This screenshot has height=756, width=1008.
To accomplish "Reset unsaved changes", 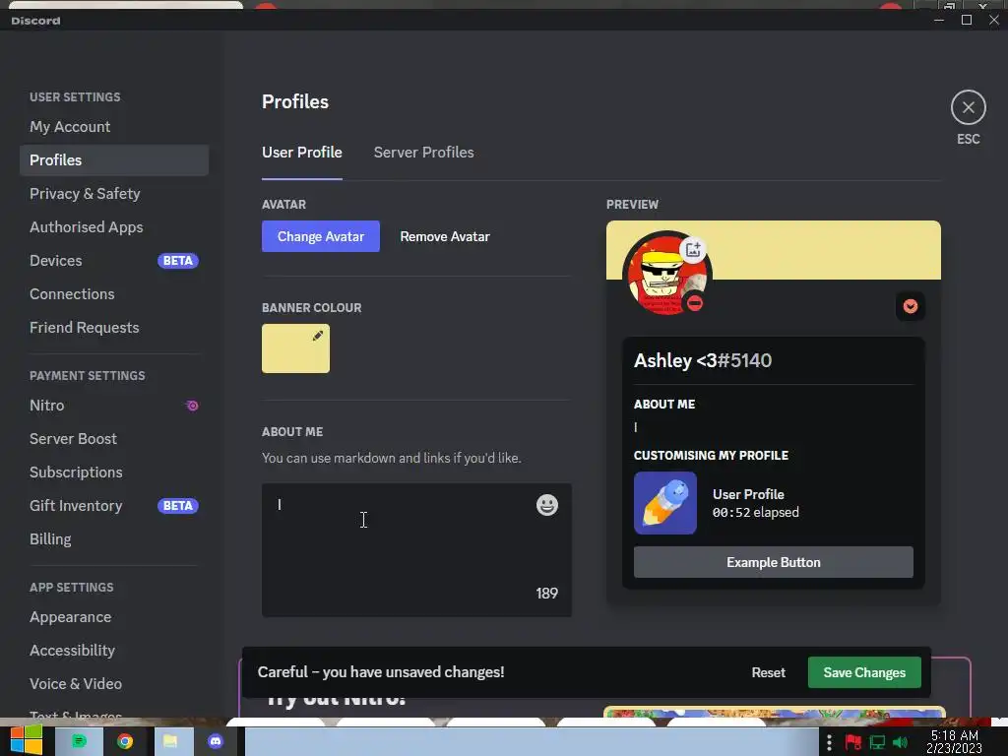I will (x=768, y=672).
